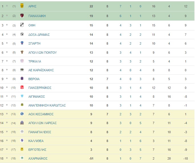Click the ΑΧΑΡΝΑΪΚΟΣ green crest icon
195x163 pixels.
(x=22, y=158)
